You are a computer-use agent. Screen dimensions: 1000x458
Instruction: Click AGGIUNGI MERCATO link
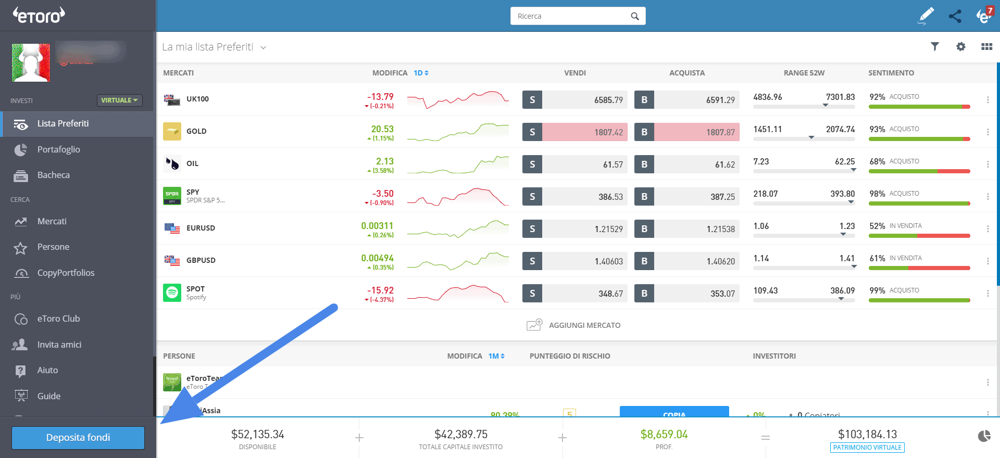click(x=574, y=325)
